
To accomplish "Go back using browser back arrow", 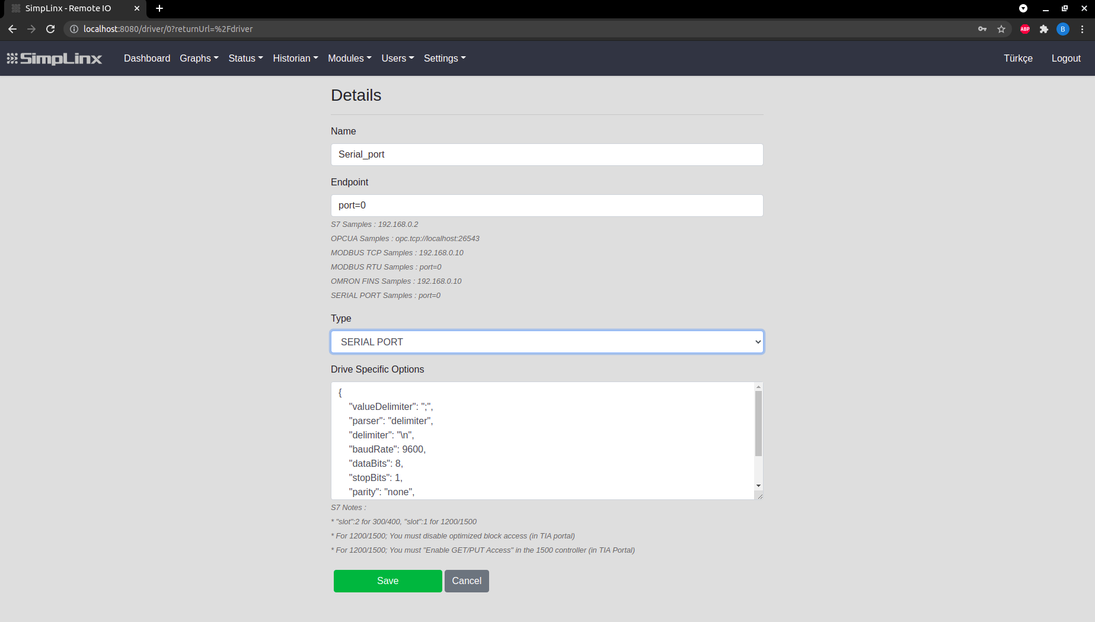I will pos(12,29).
